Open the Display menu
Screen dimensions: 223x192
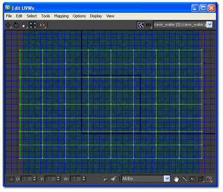96,16
